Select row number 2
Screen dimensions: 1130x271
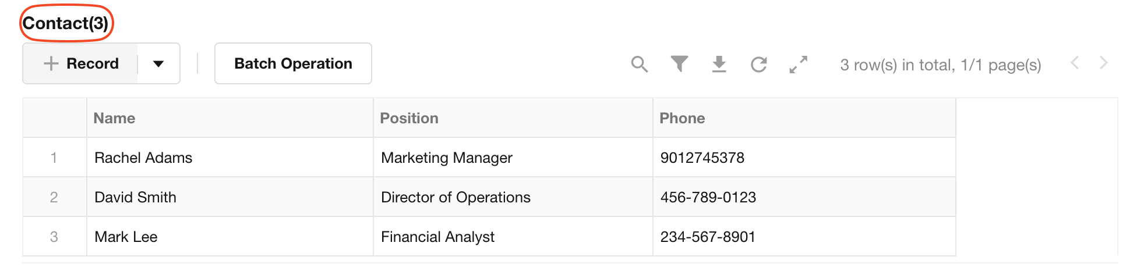54,197
